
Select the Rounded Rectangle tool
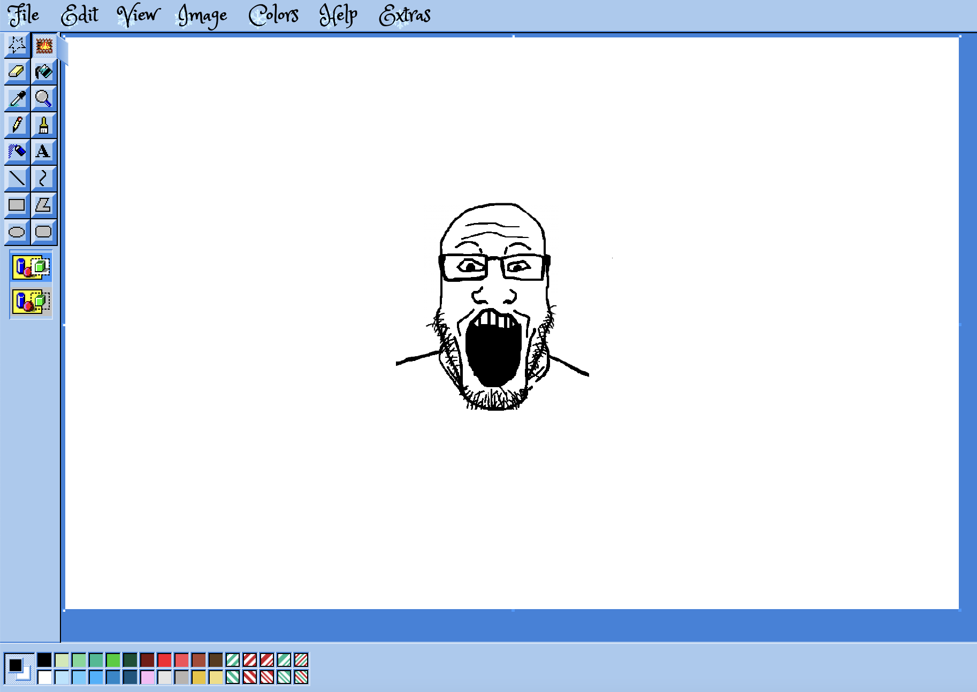(x=44, y=232)
